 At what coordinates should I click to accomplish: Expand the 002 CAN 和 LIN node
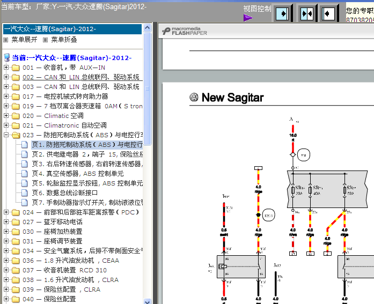click(6, 77)
